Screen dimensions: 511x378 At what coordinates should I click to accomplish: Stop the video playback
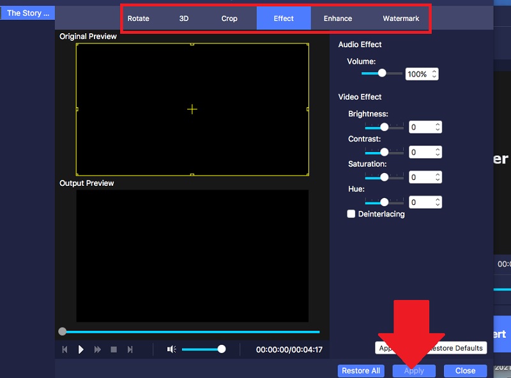tap(114, 350)
